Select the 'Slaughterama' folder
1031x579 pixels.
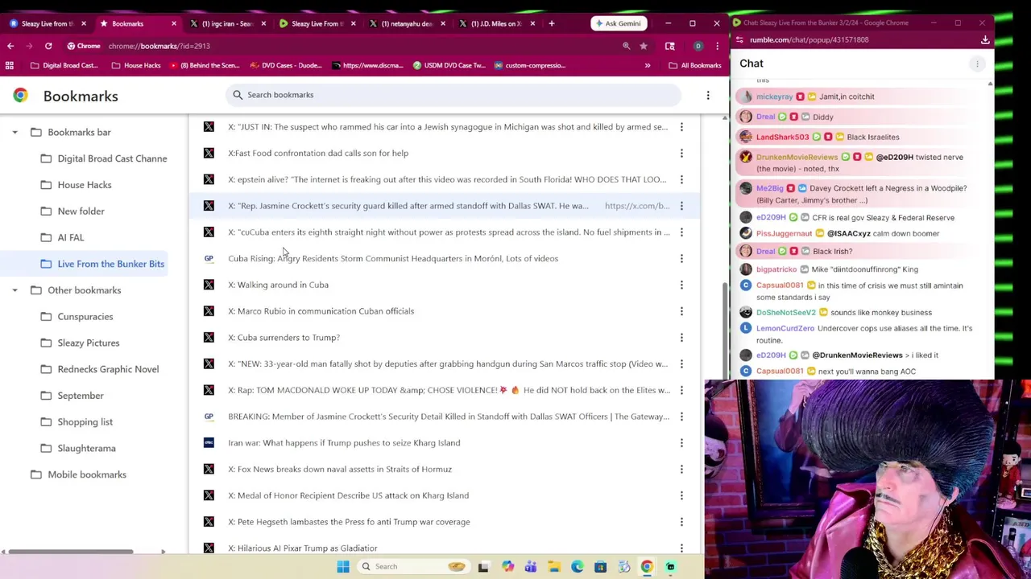point(87,448)
